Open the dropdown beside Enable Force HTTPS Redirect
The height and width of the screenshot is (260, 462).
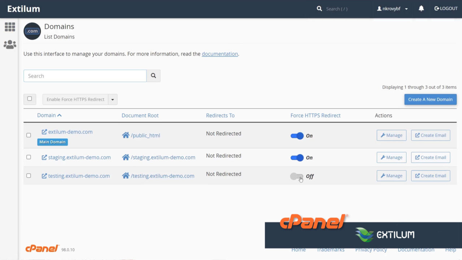pyautogui.click(x=112, y=99)
